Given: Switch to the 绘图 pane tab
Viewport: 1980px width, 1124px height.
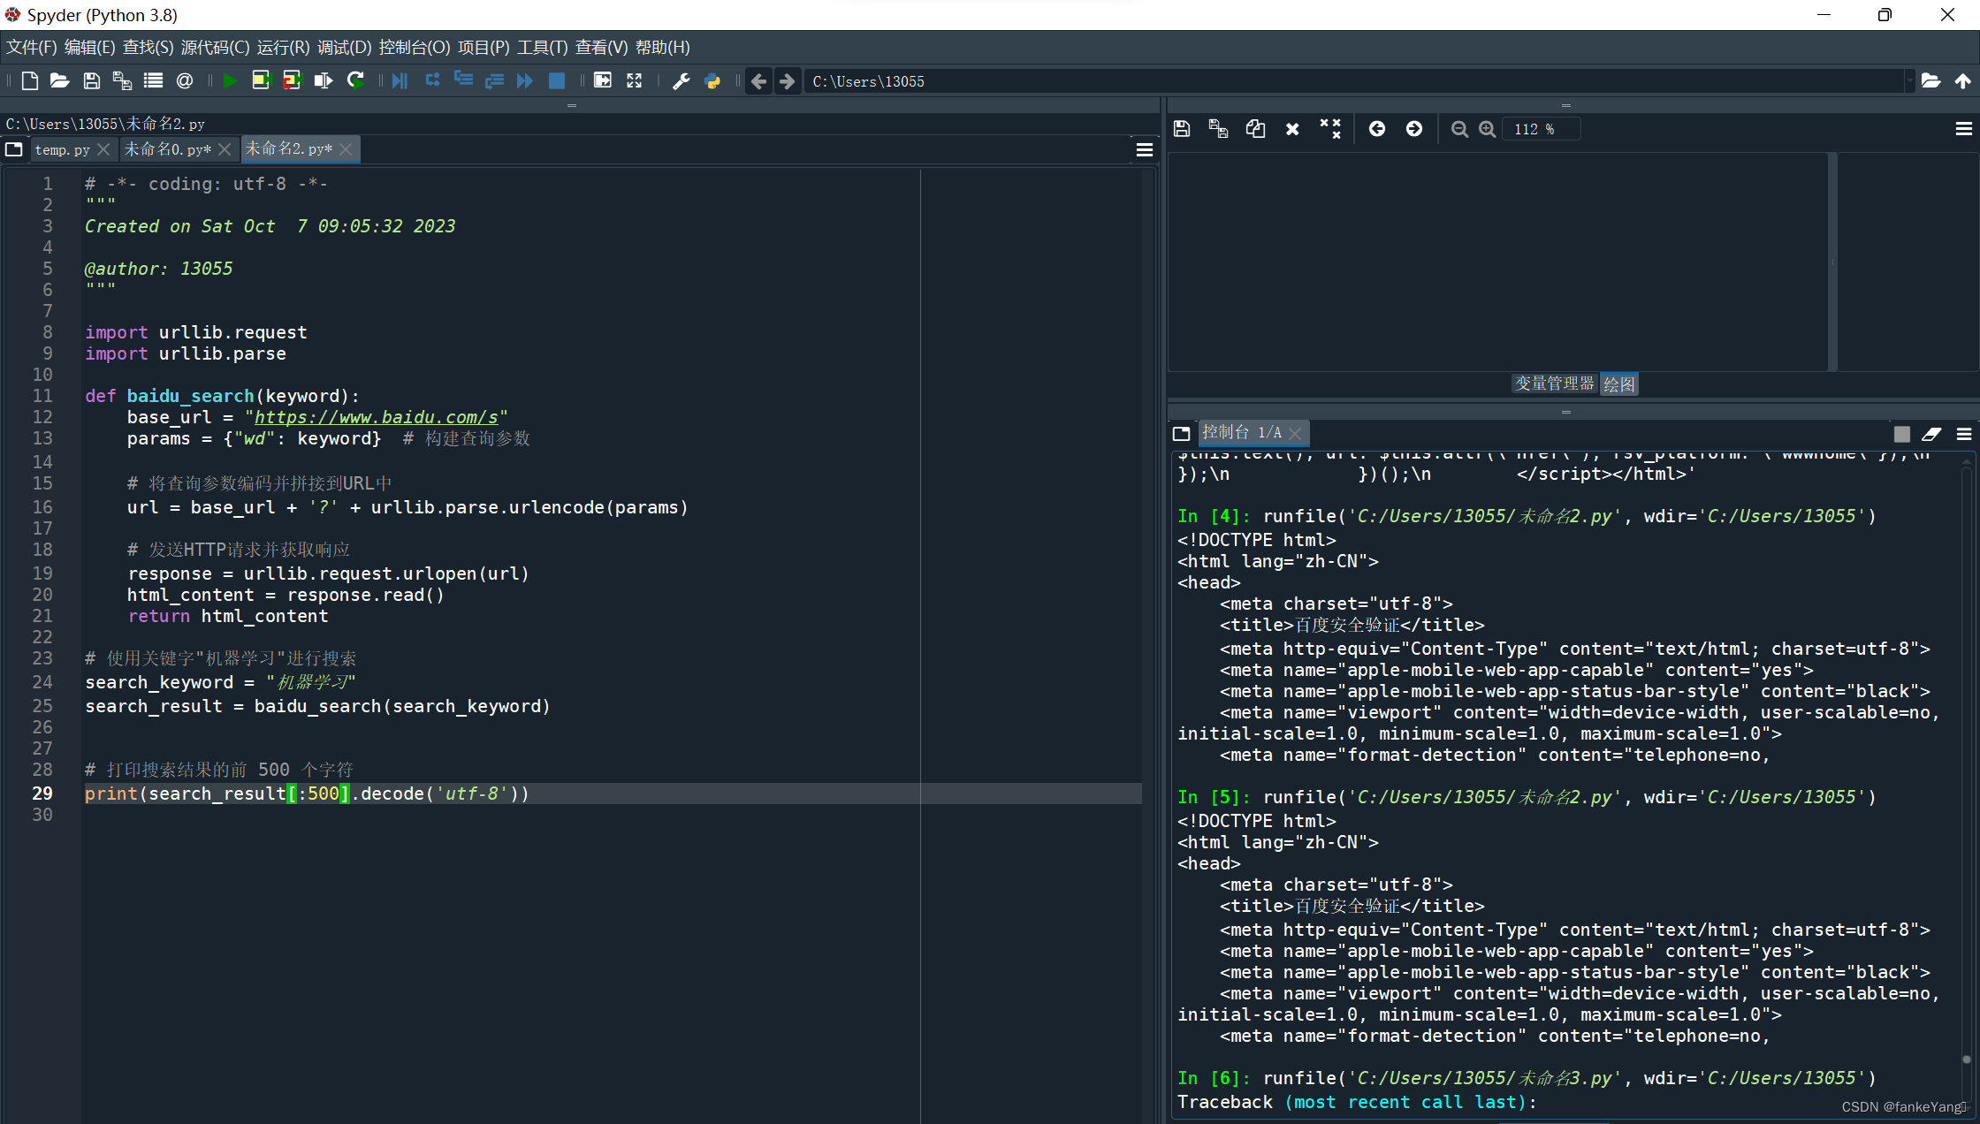Looking at the screenshot, I should coord(1619,384).
